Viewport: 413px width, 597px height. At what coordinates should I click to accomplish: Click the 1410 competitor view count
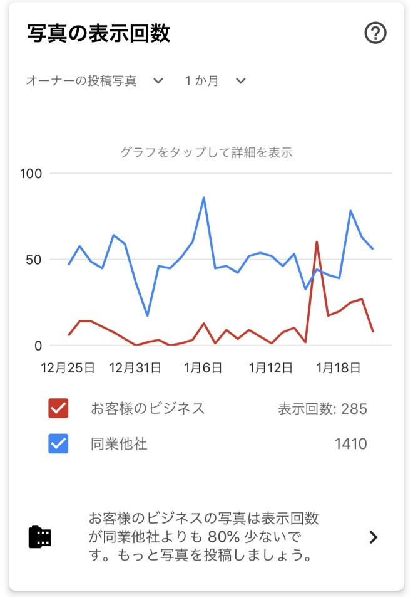pos(350,445)
